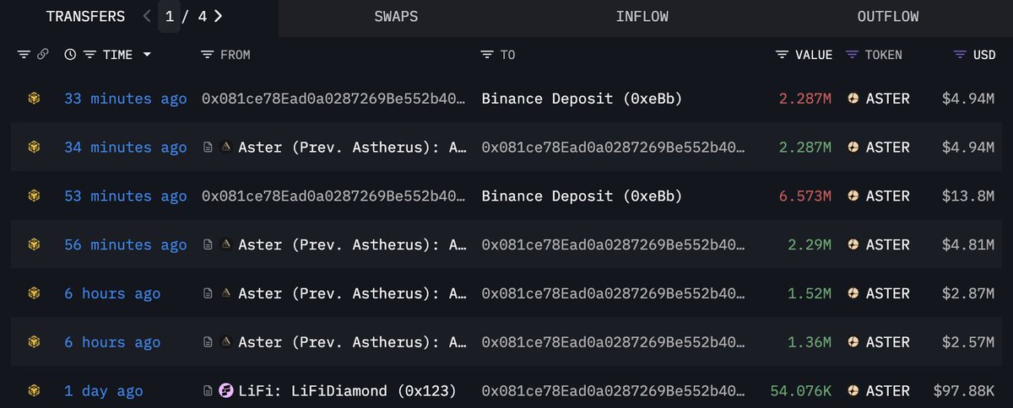Select the OUTFLOW tab
This screenshot has height=408, width=1013.
[887, 17]
